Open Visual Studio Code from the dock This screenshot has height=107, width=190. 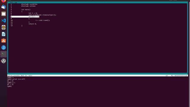[x=4, y=21]
